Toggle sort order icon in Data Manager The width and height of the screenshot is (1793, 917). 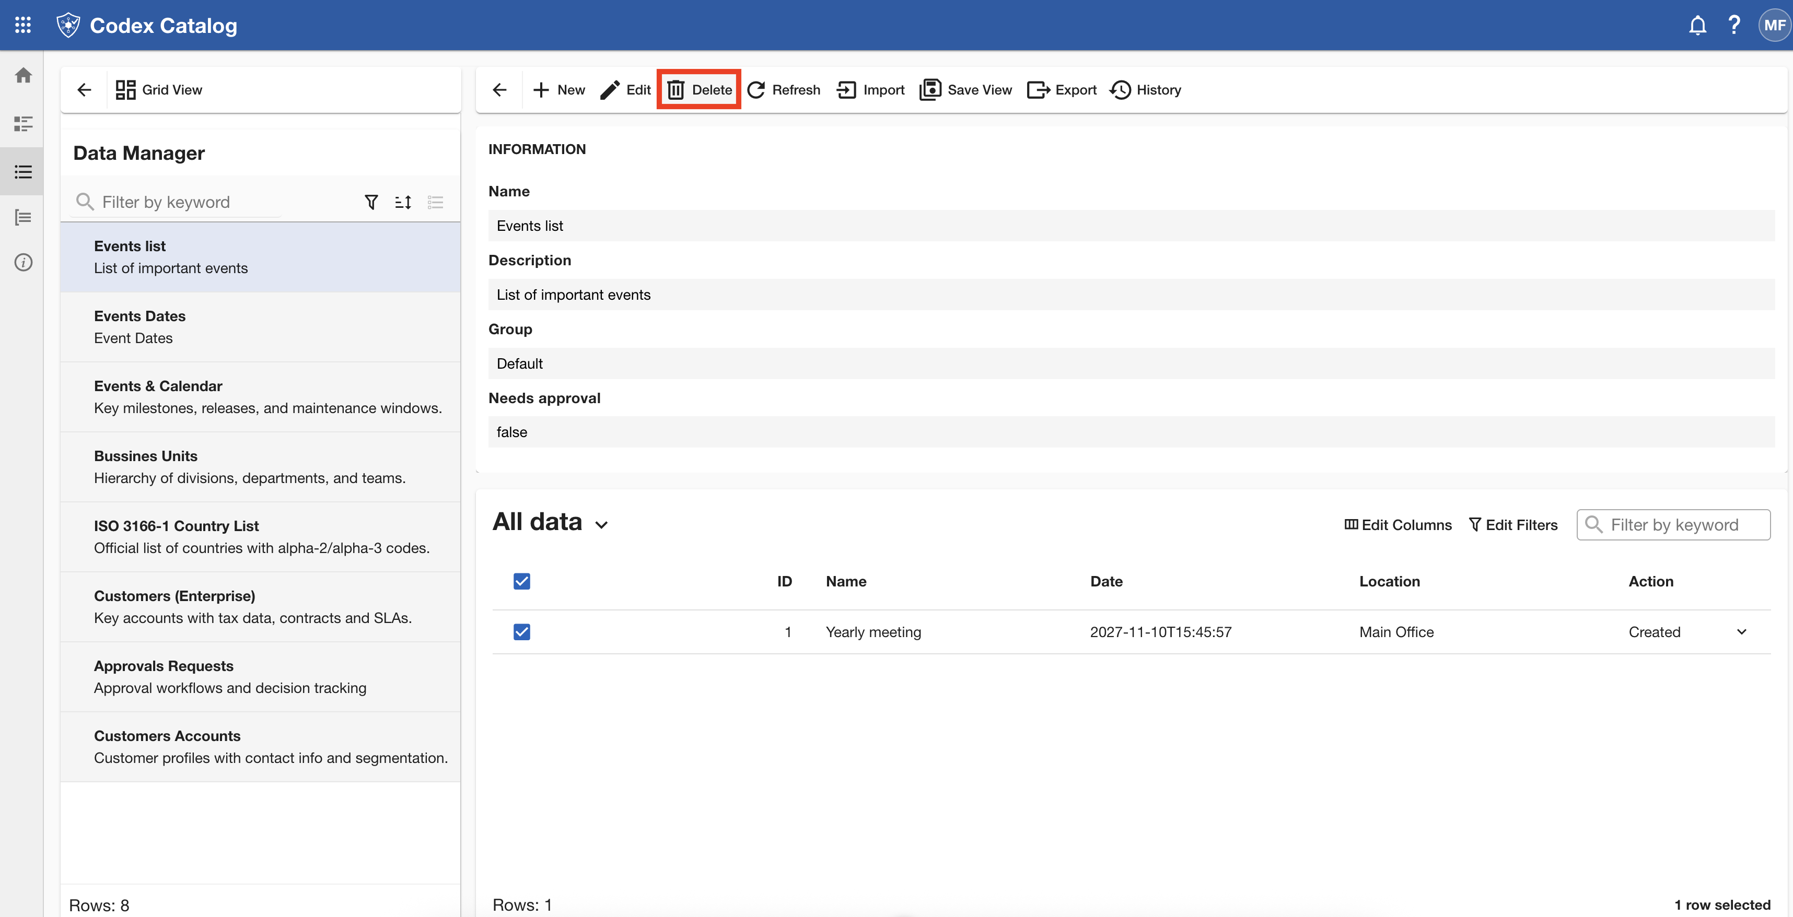click(x=403, y=202)
